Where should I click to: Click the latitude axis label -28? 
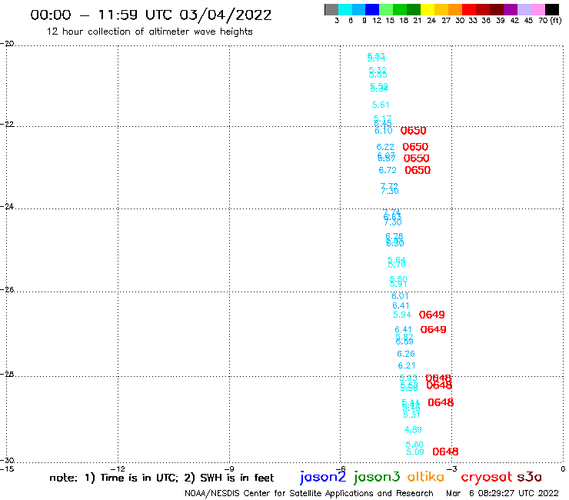[7, 375]
